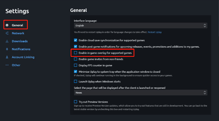This screenshot has height=121, width=219.
Task: Open the Account Linking section
Action: tap(23, 57)
